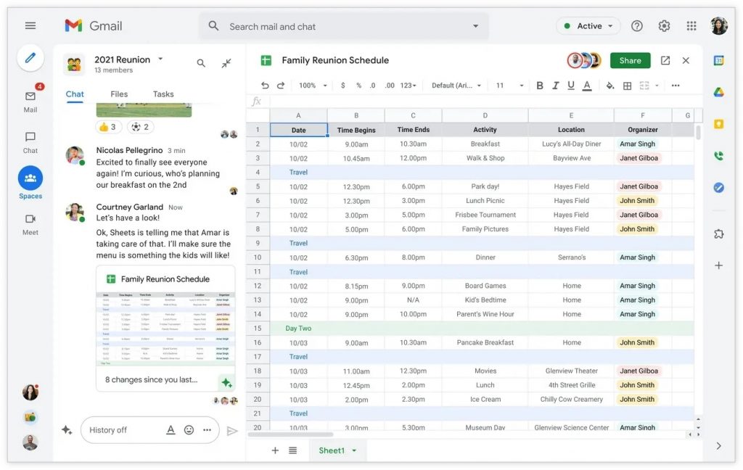Open the Google Calendar side panel icon
Image resolution: width=743 pixels, height=470 pixels.
(718, 61)
